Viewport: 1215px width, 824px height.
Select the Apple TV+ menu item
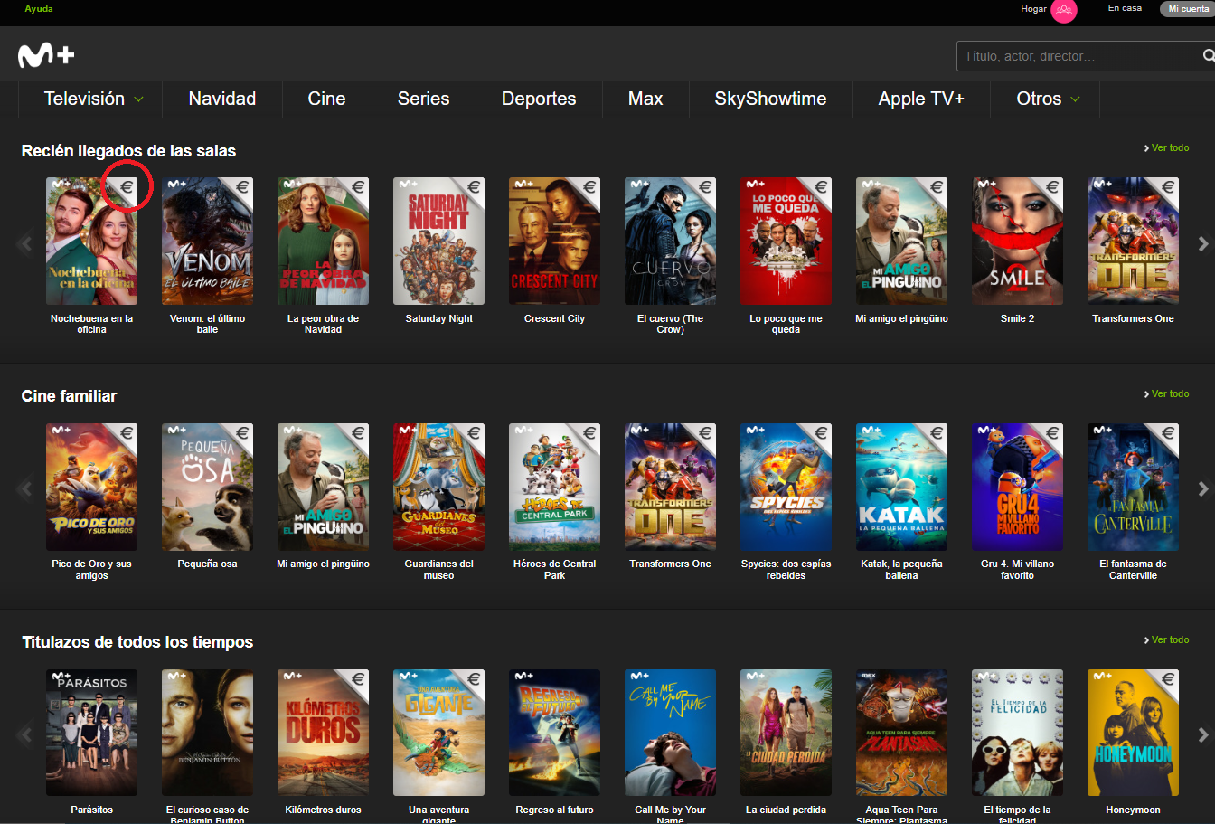click(921, 99)
